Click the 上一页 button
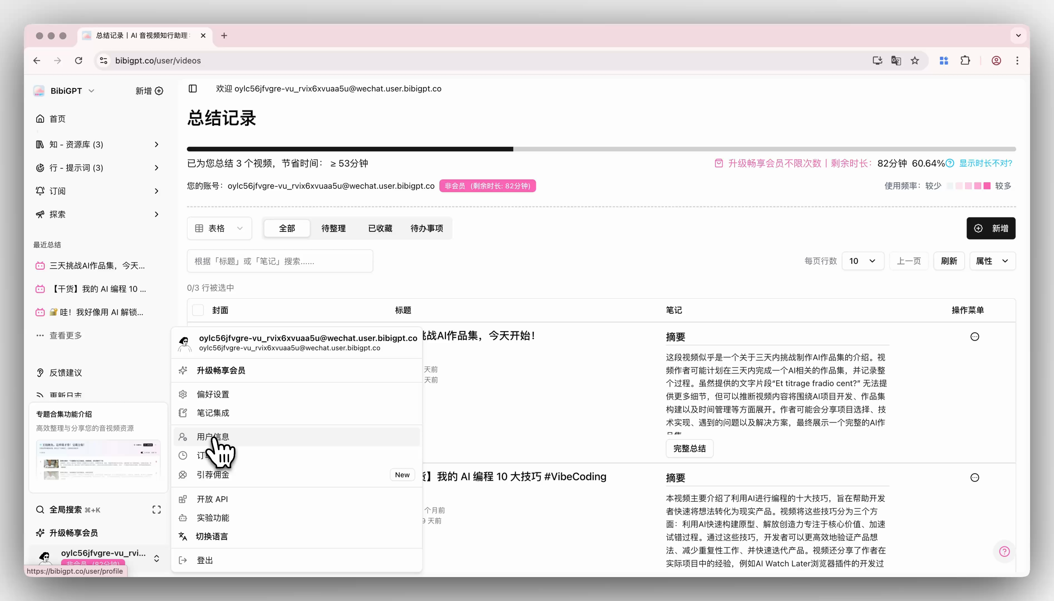 click(909, 261)
